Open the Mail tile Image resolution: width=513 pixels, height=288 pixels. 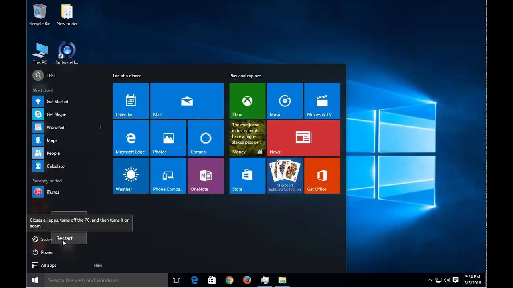(x=187, y=101)
